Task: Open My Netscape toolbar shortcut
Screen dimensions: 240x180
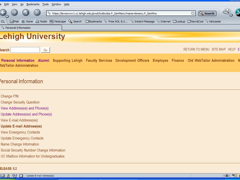Action: (57, 21)
